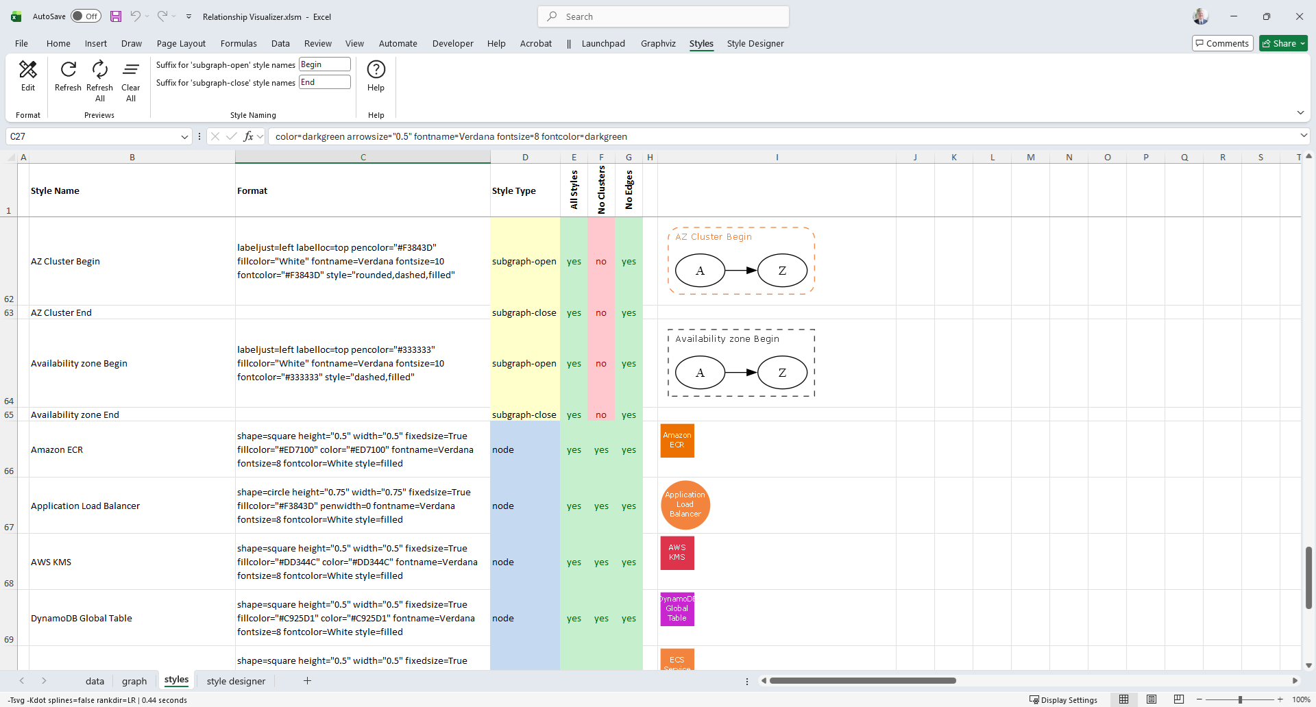Click the subgraph-open suffix 'Begin' field

click(325, 64)
